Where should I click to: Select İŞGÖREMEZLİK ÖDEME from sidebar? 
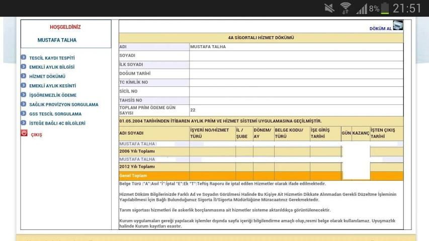[53, 95]
